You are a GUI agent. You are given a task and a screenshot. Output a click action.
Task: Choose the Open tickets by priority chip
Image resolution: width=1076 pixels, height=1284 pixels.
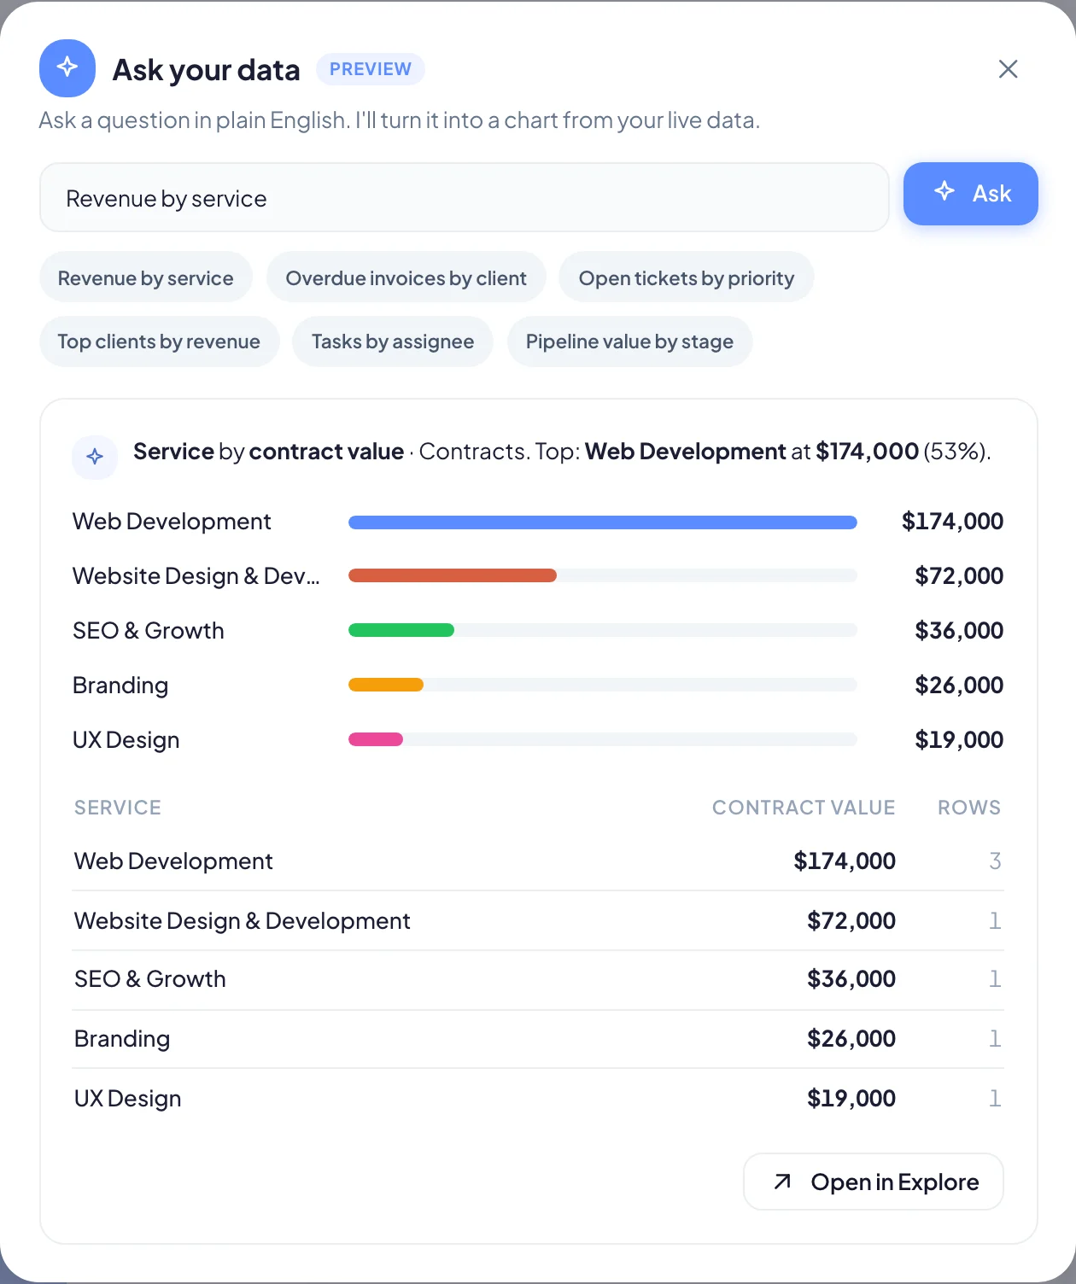687,277
